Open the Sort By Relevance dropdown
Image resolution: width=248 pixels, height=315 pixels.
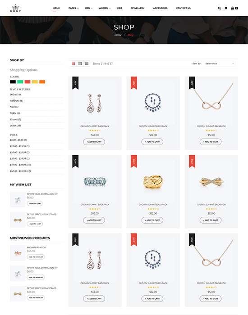coord(219,63)
